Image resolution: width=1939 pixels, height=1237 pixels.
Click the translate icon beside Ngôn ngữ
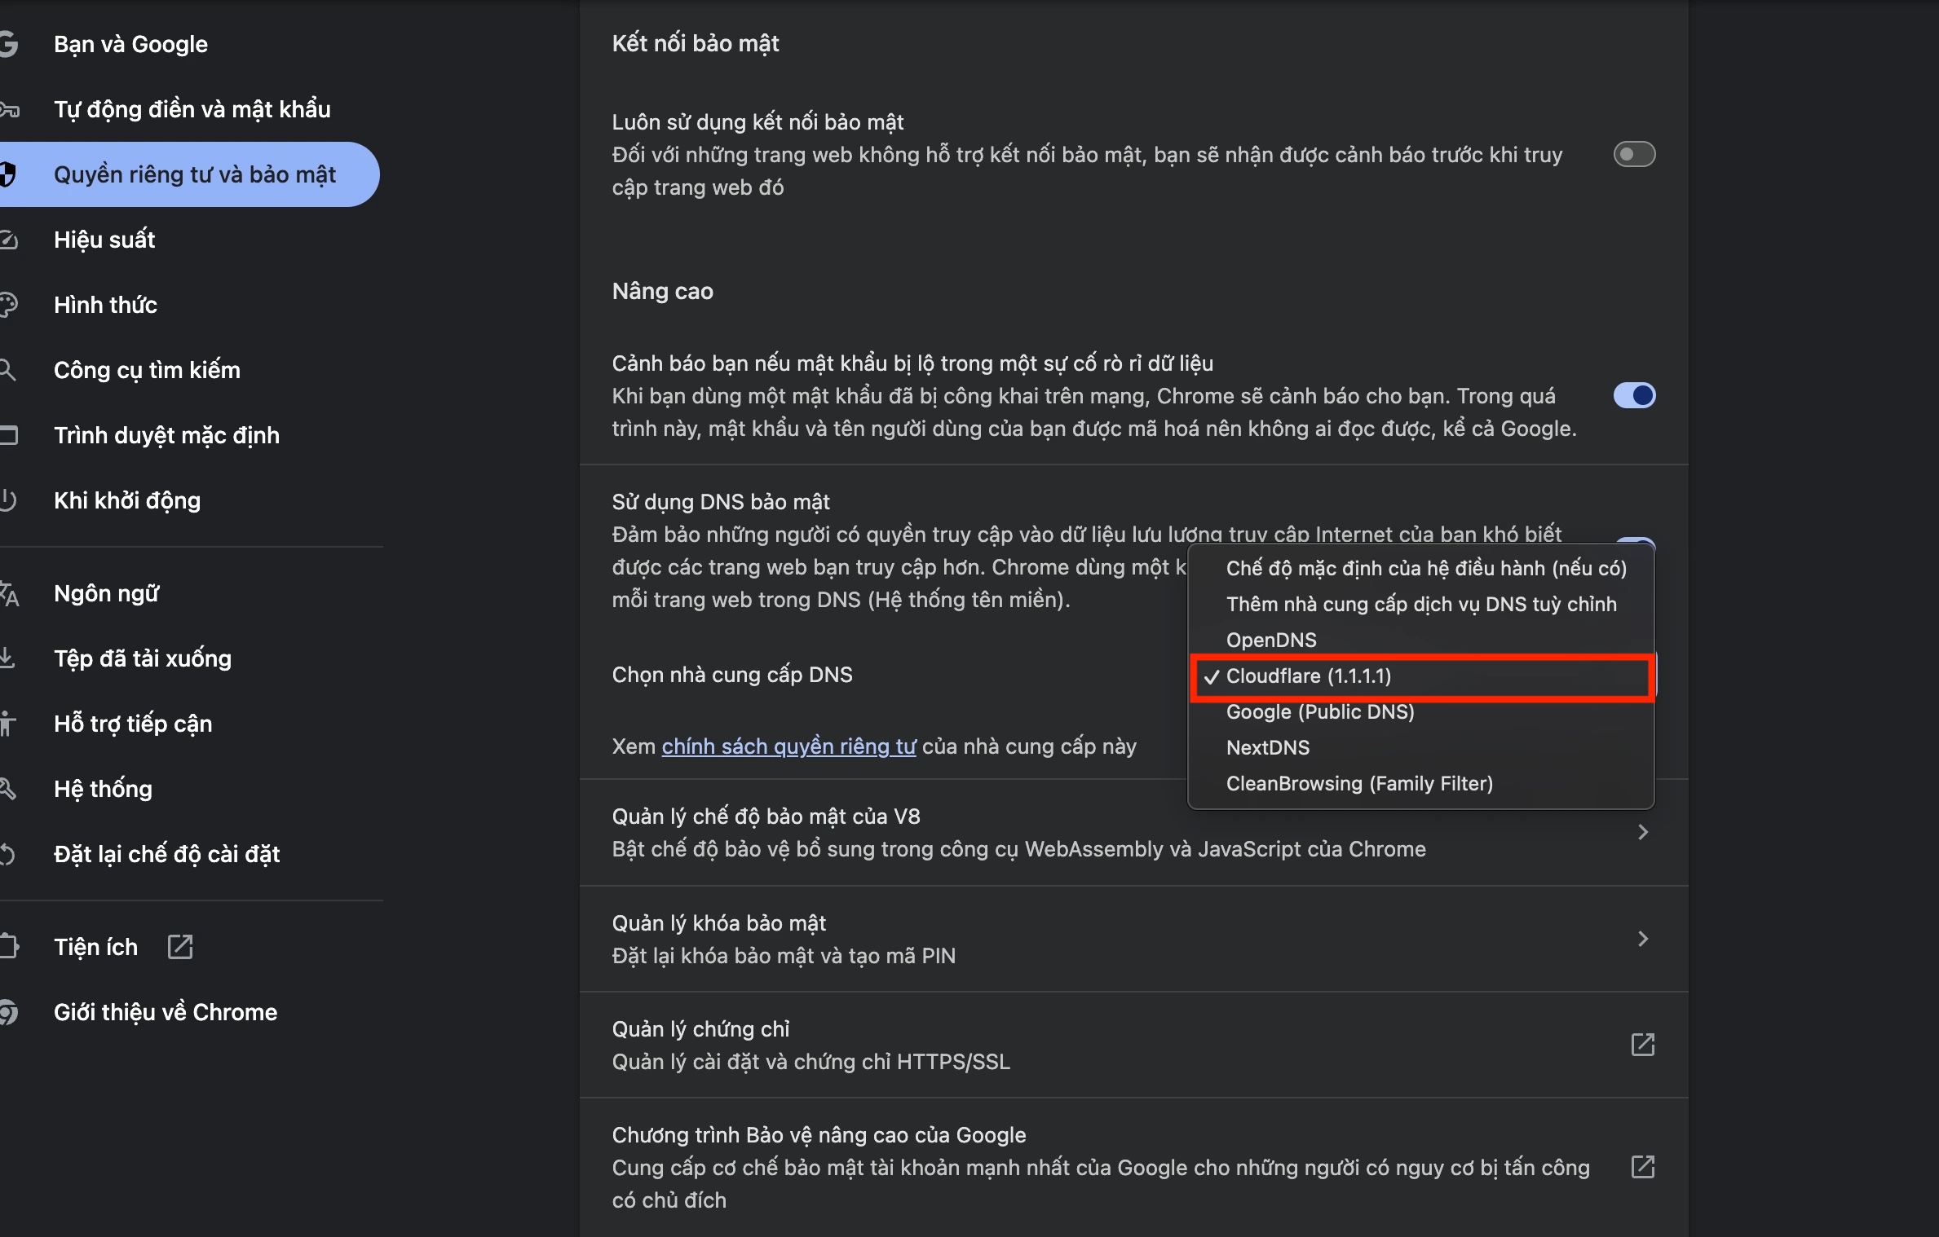[9, 594]
